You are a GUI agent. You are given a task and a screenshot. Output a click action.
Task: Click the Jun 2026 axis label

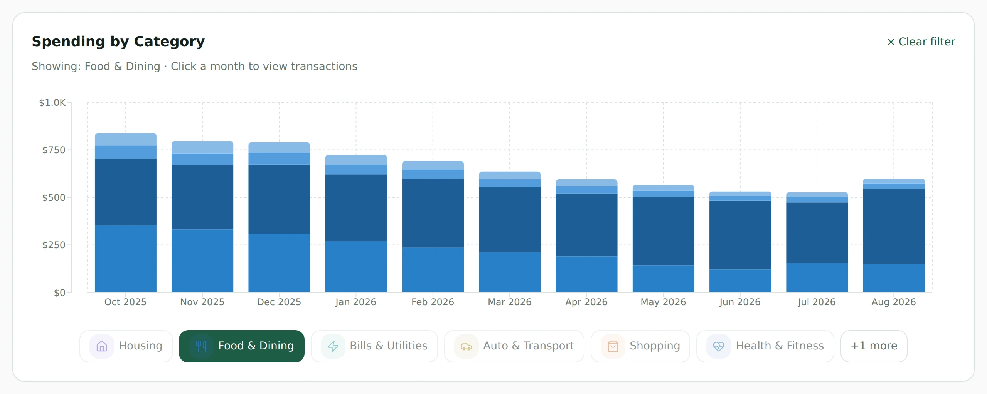740,302
